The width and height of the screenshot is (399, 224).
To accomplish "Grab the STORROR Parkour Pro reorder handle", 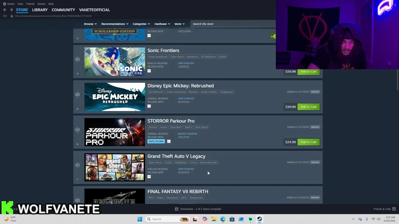I will (x=77, y=129).
